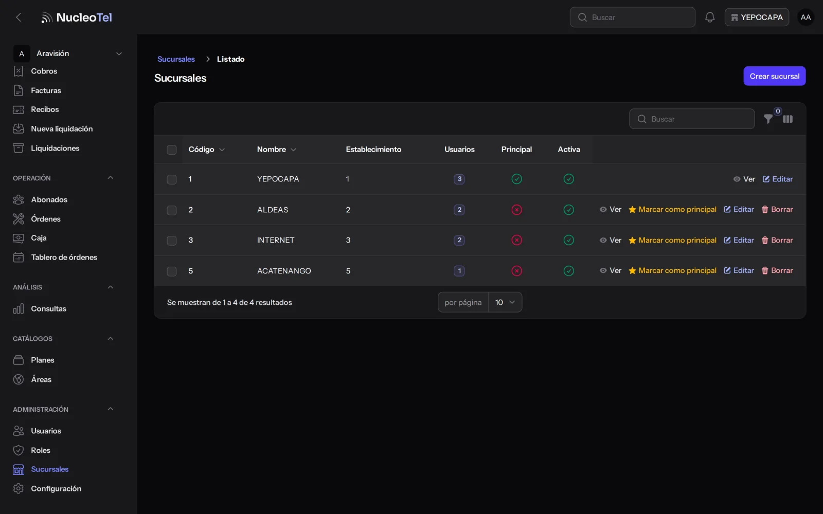Screen dimensions: 823x514
Task: Focus the top global Buscar field
Action: 632,17
